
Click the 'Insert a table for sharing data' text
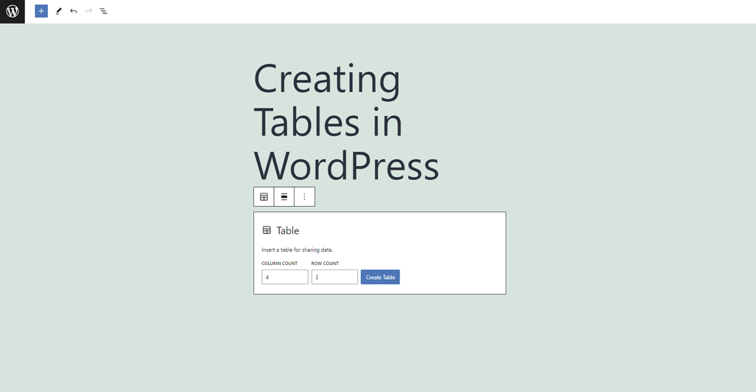[297, 250]
